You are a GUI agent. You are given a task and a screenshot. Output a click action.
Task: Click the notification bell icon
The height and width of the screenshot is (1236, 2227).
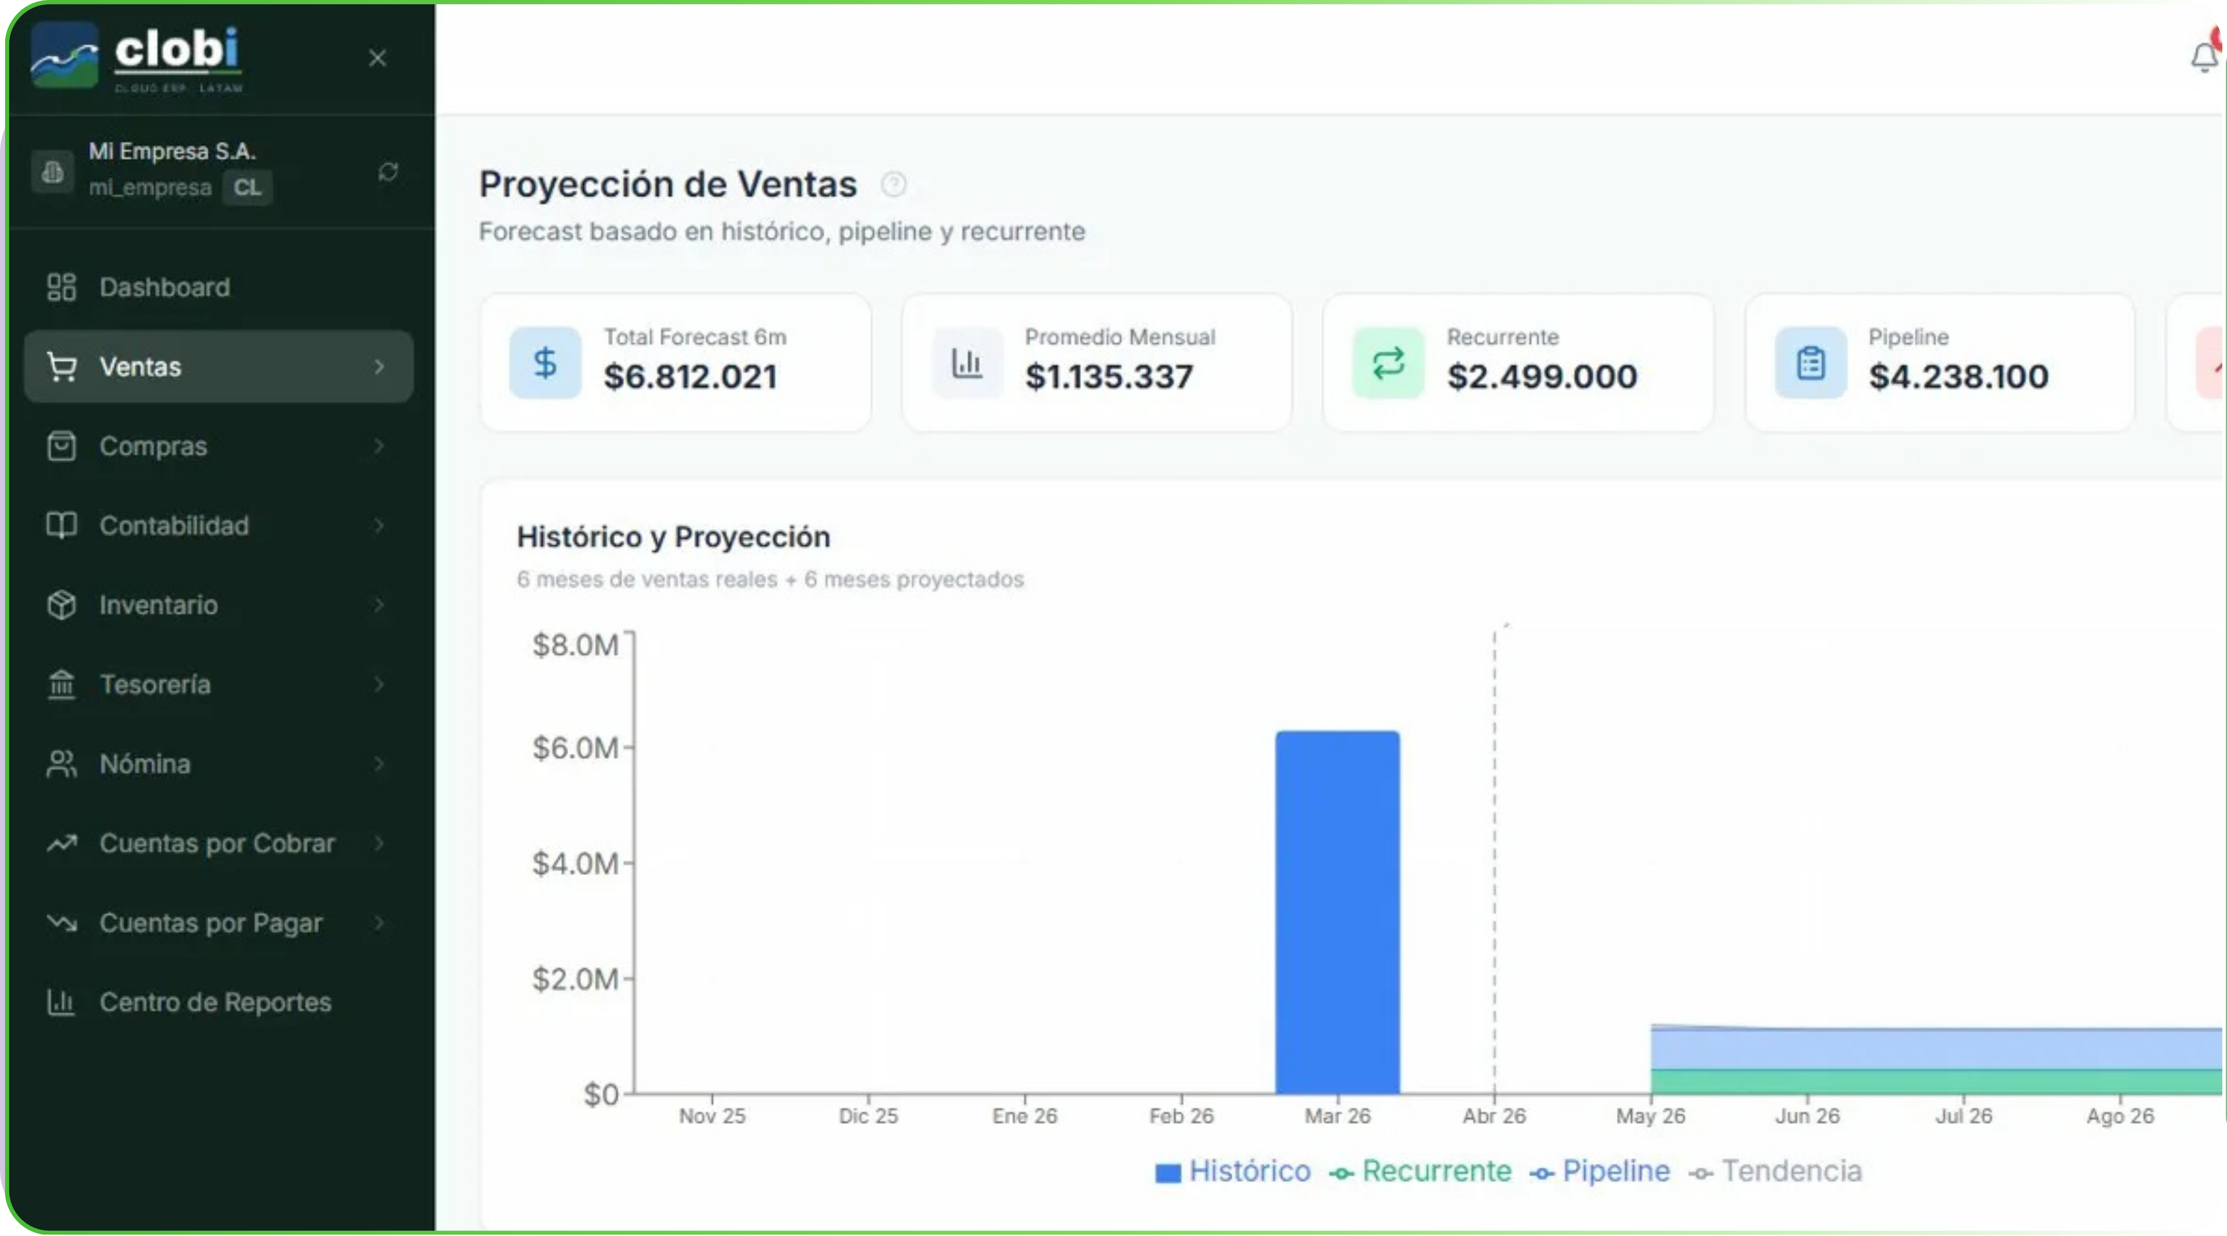[x=2203, y=57]
